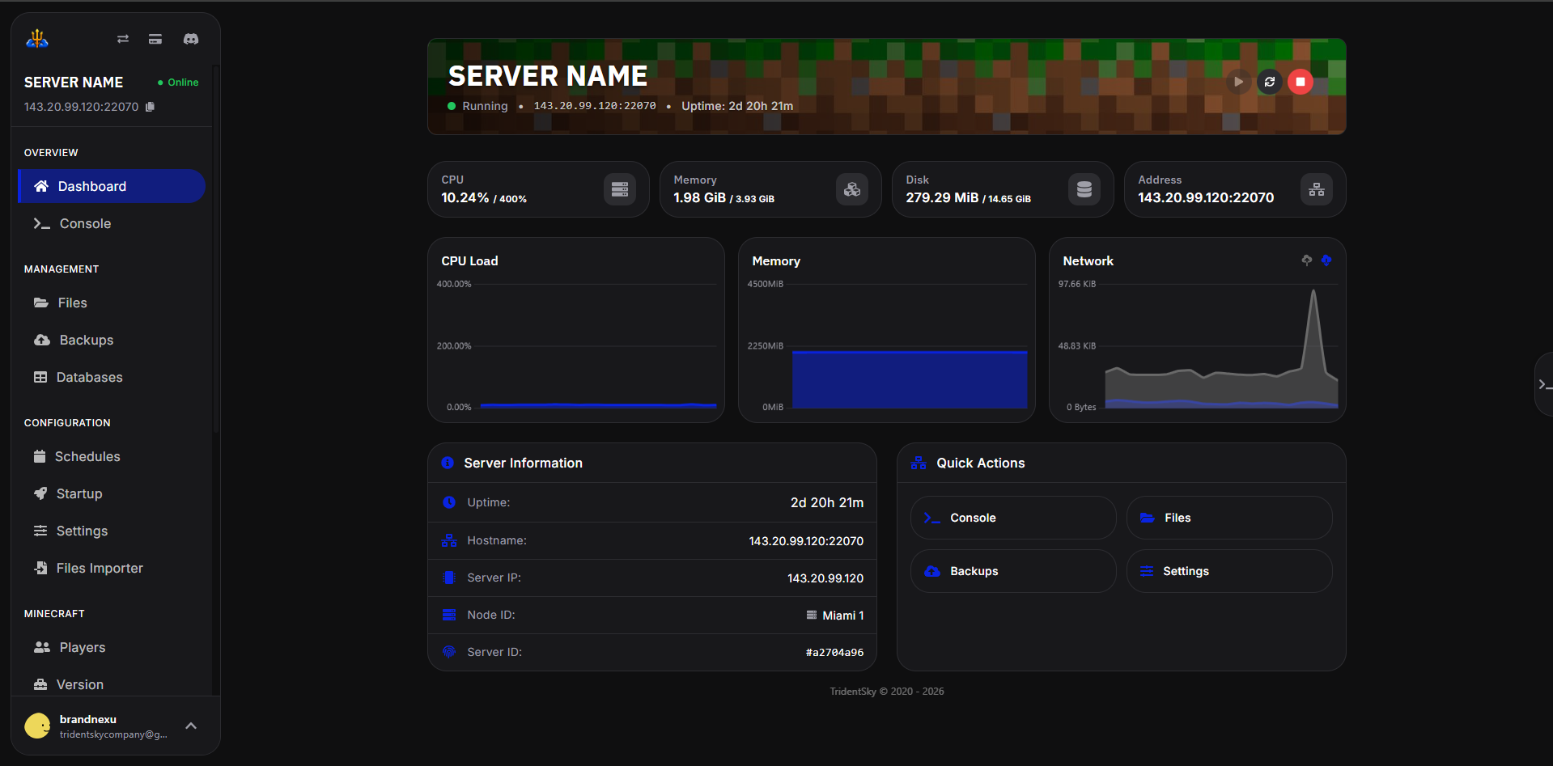Switch to the Console page in the sidebar

point(84,223)
